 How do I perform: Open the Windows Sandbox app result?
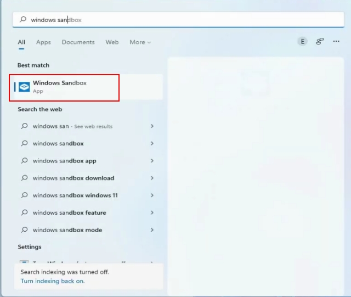(x=88, y=87)
